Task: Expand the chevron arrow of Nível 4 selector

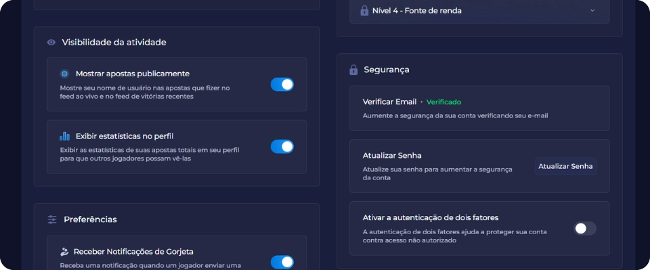Action: tap(592, 11)
